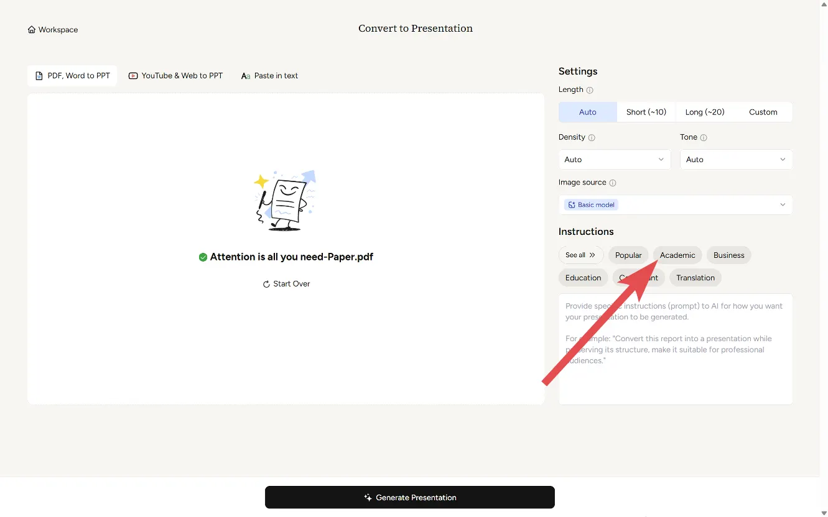Click the document mascot illustration
This screenshot has height=517, width=828.
(x=286, y=201)
